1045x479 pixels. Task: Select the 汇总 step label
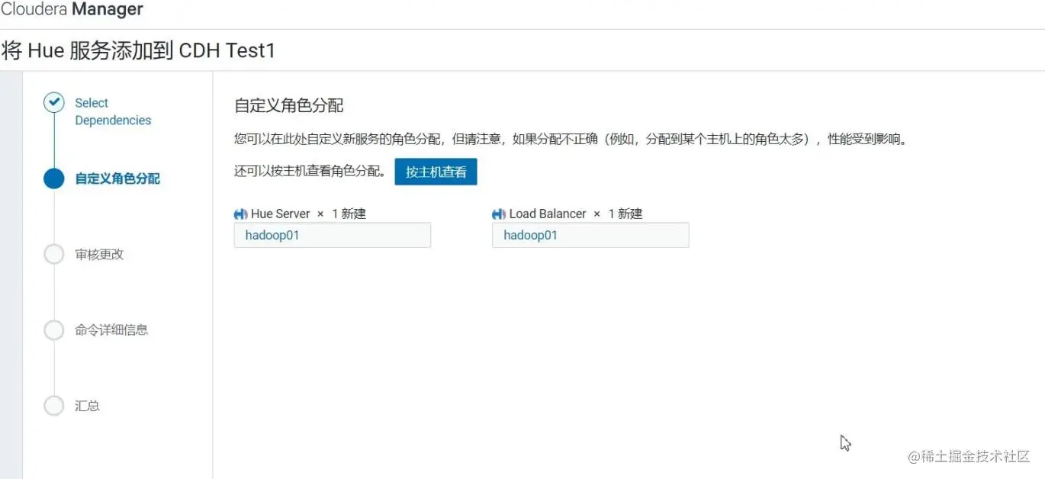[87, 406]
